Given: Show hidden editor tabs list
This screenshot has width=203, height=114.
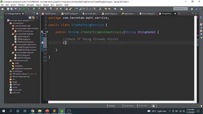Looking at the screenshot, I should click(x=179, y=14).
